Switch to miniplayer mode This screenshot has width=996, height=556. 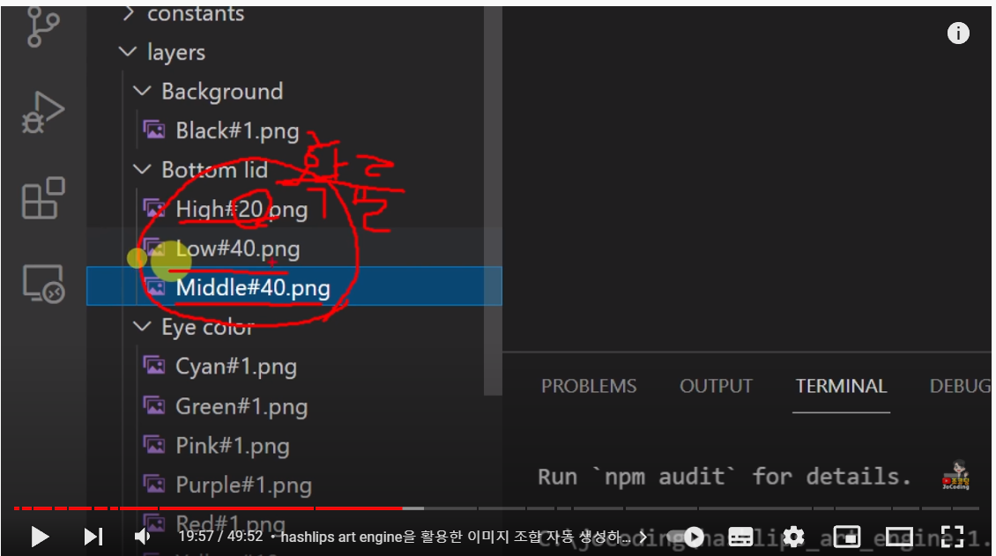coord(847,537)
